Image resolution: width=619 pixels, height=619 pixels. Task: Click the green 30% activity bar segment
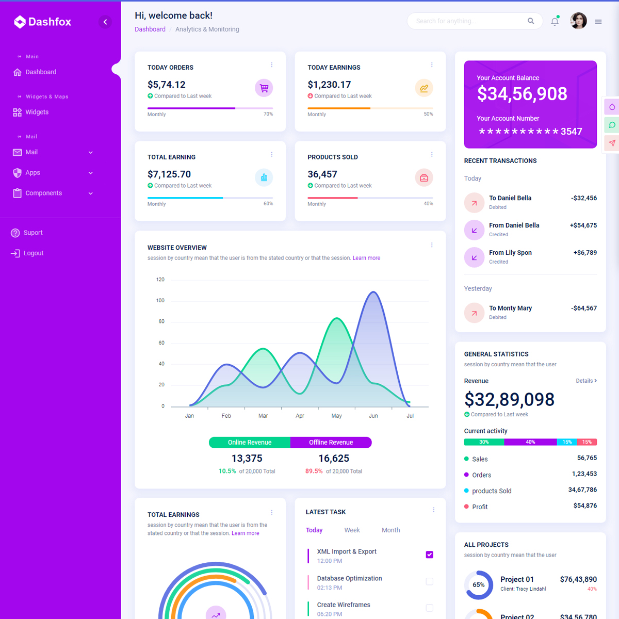484,442
